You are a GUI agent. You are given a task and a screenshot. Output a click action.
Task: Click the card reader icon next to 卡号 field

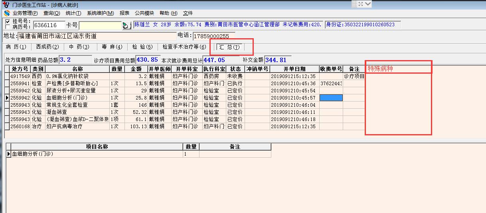[x=126, y=25]
